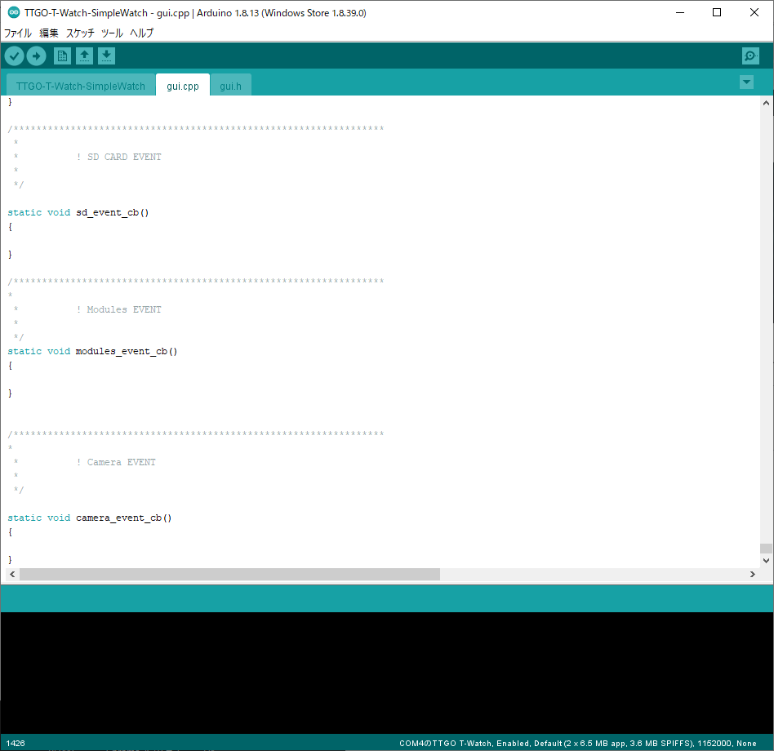Click on camera_event_cb() function name

pos(123,518)
